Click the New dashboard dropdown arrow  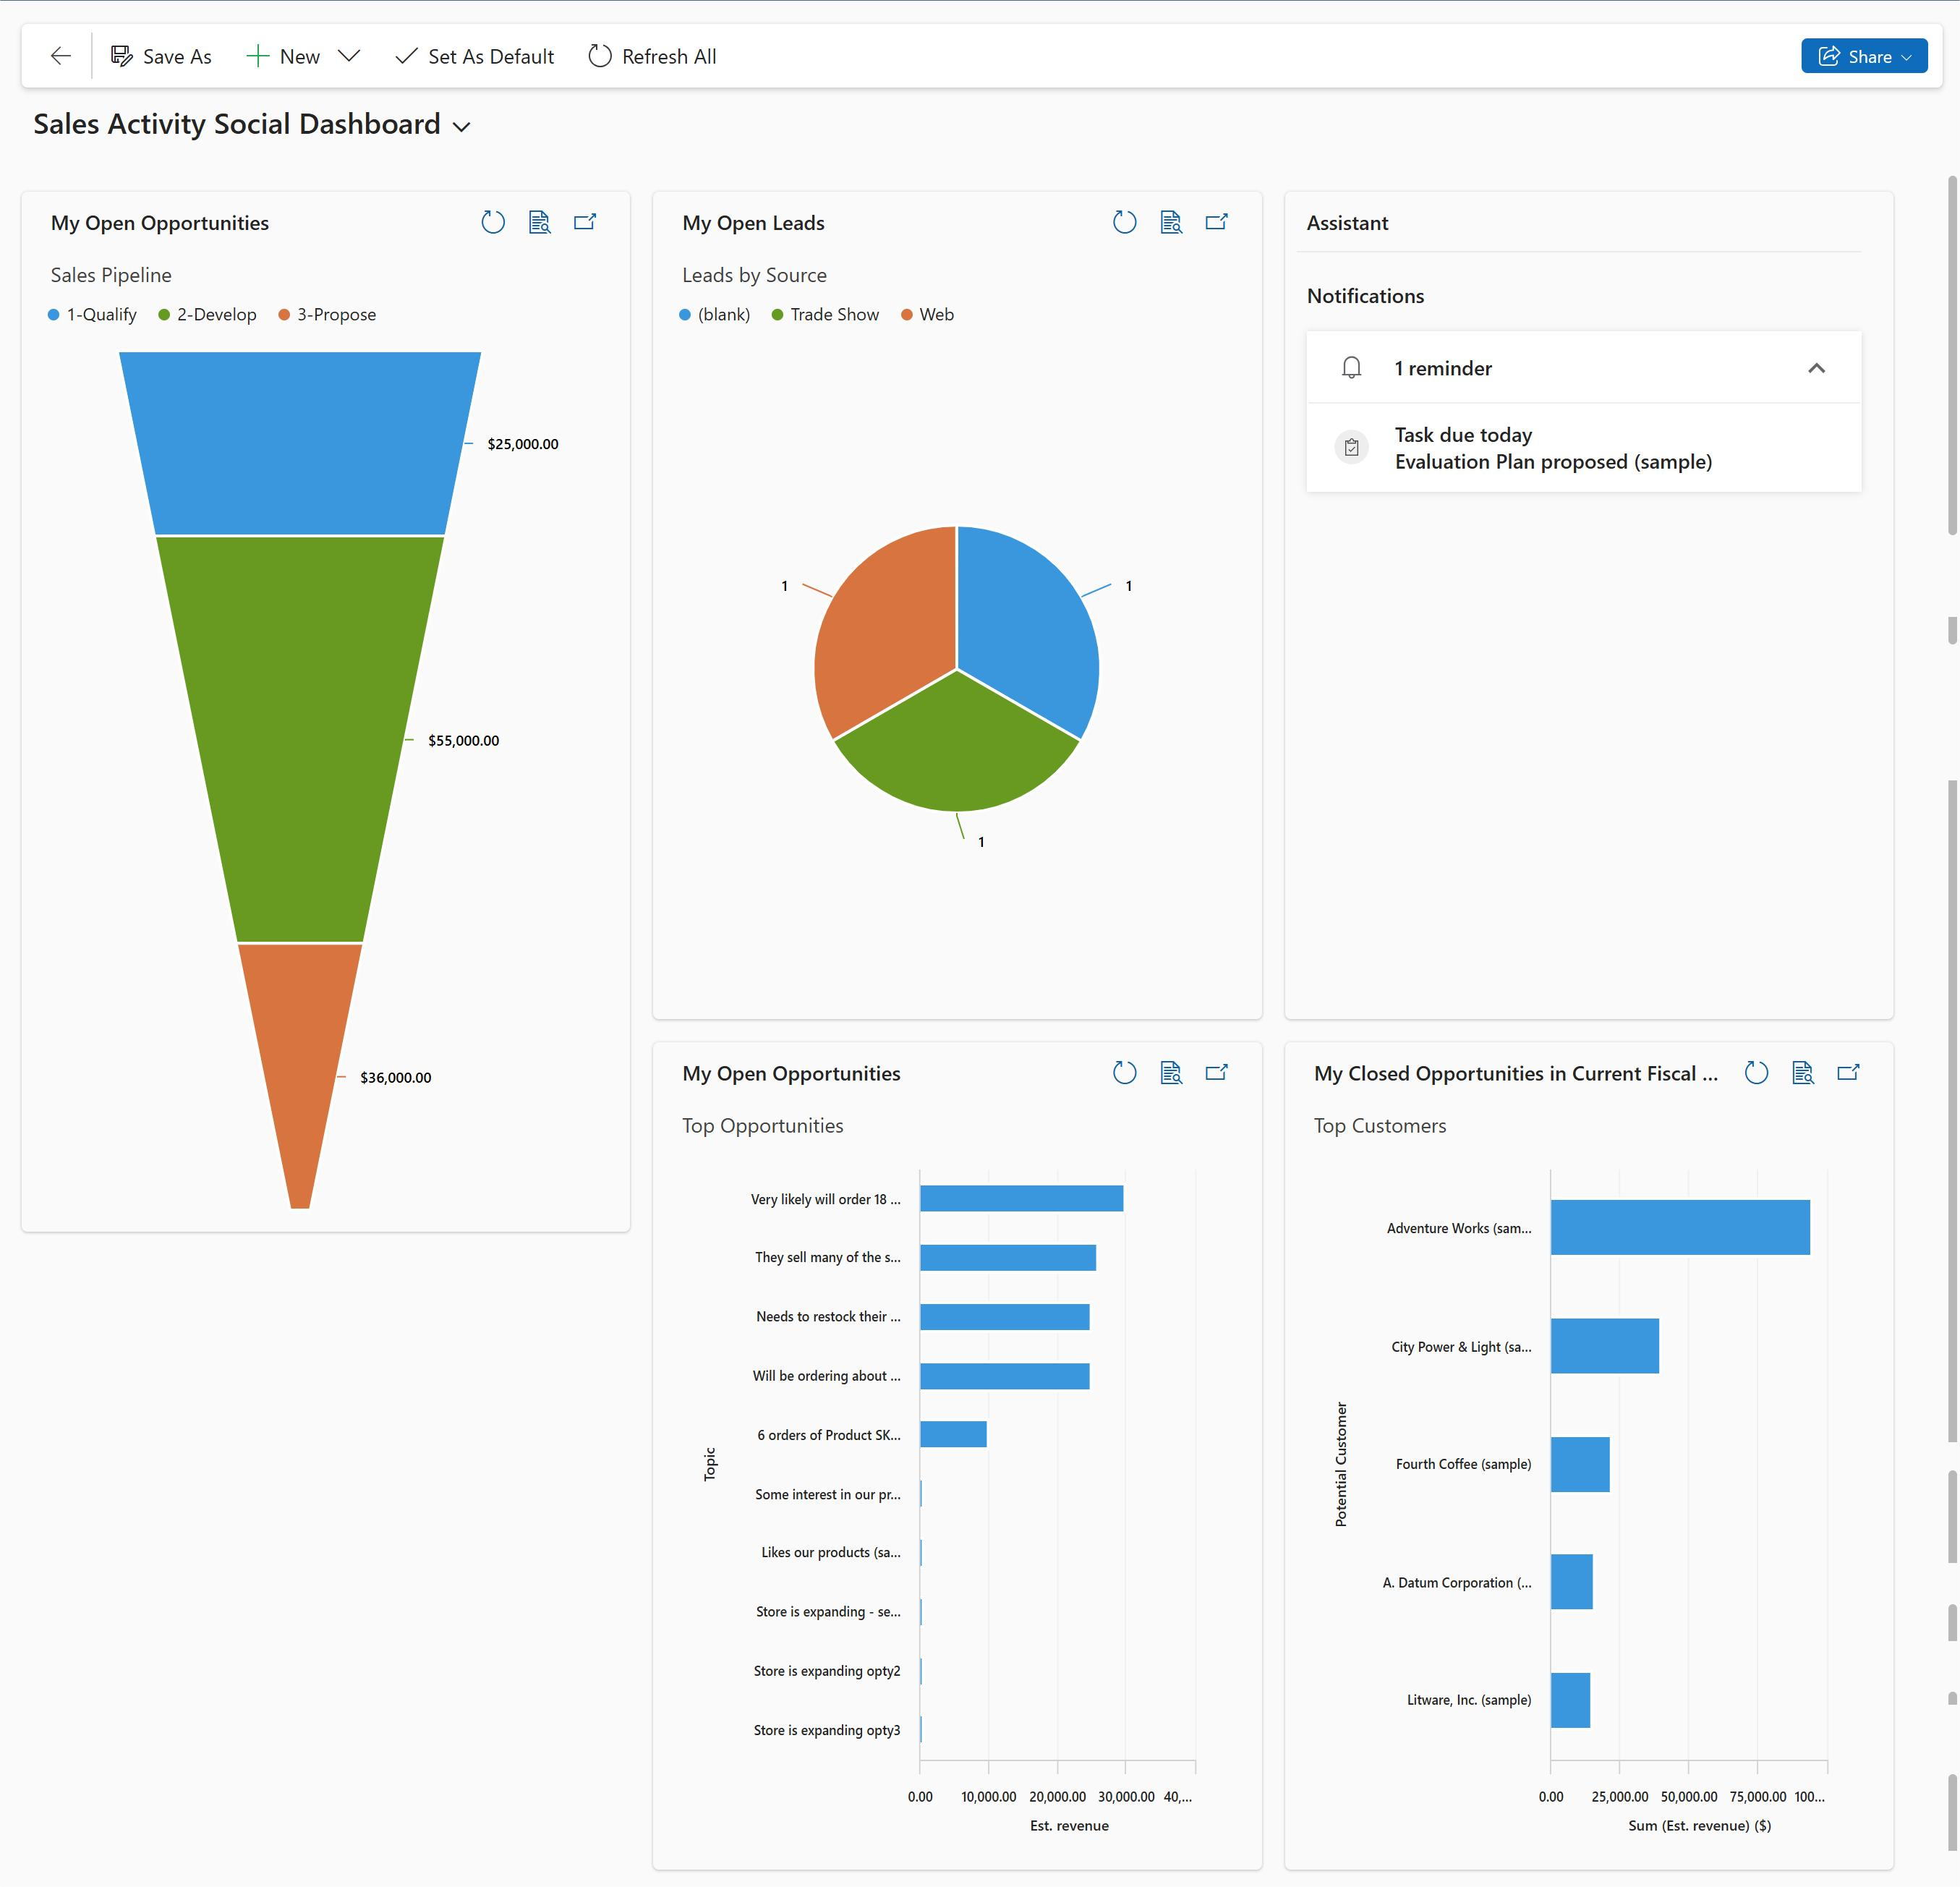(x=350, y=56)
